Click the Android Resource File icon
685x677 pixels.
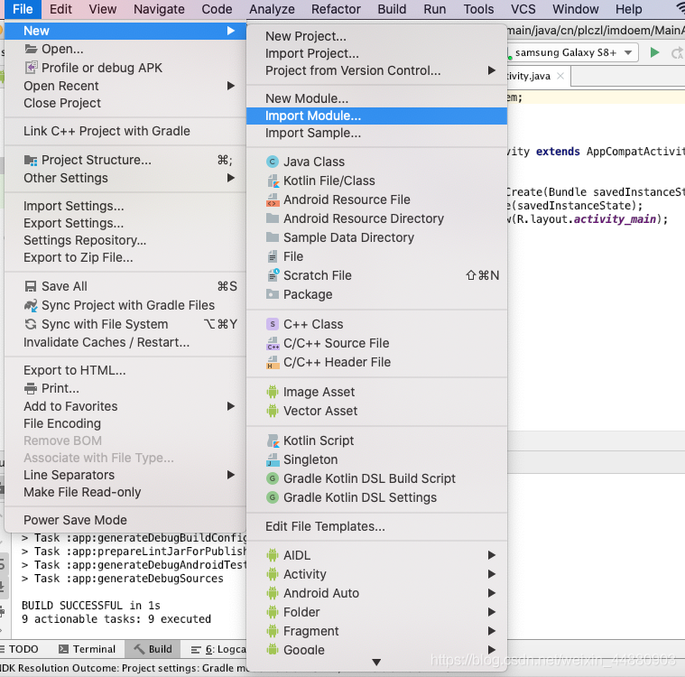coord(273,199)
